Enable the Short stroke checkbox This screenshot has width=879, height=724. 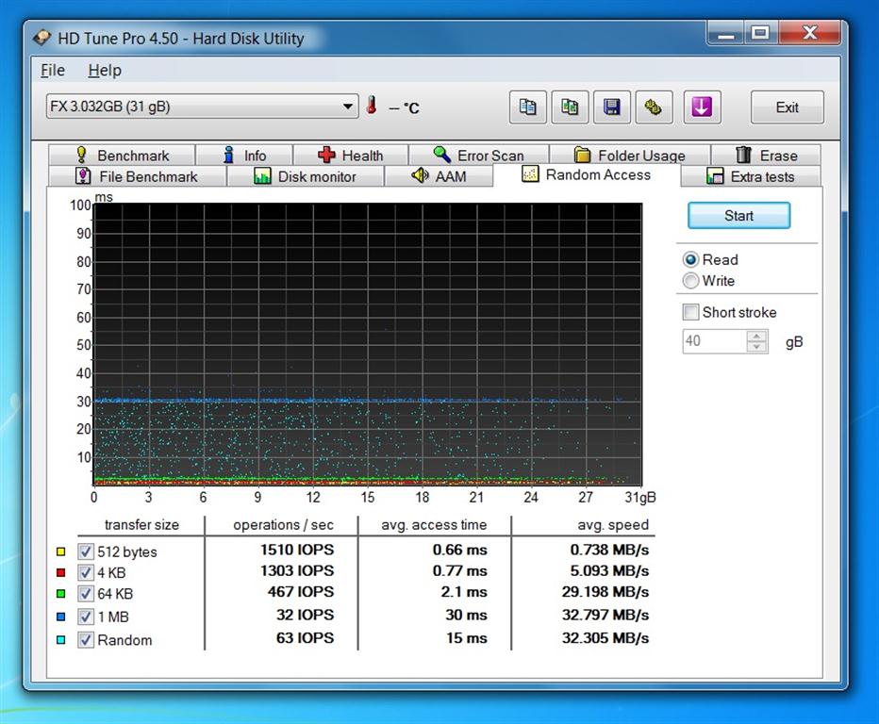click(x=691, y=312)
